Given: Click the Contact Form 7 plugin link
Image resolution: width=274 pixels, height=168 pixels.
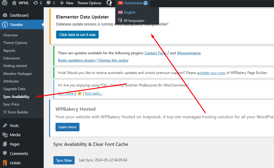Looking at the screenshot, I should pos(157,53).
